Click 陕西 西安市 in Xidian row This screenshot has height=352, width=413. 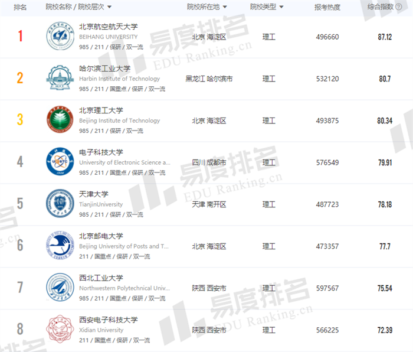(209, 330)
